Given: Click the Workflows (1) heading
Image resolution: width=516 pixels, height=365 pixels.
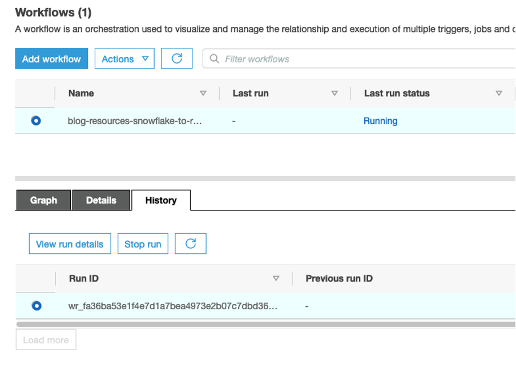Looking at the screenshot, I should tap(53, 13).
